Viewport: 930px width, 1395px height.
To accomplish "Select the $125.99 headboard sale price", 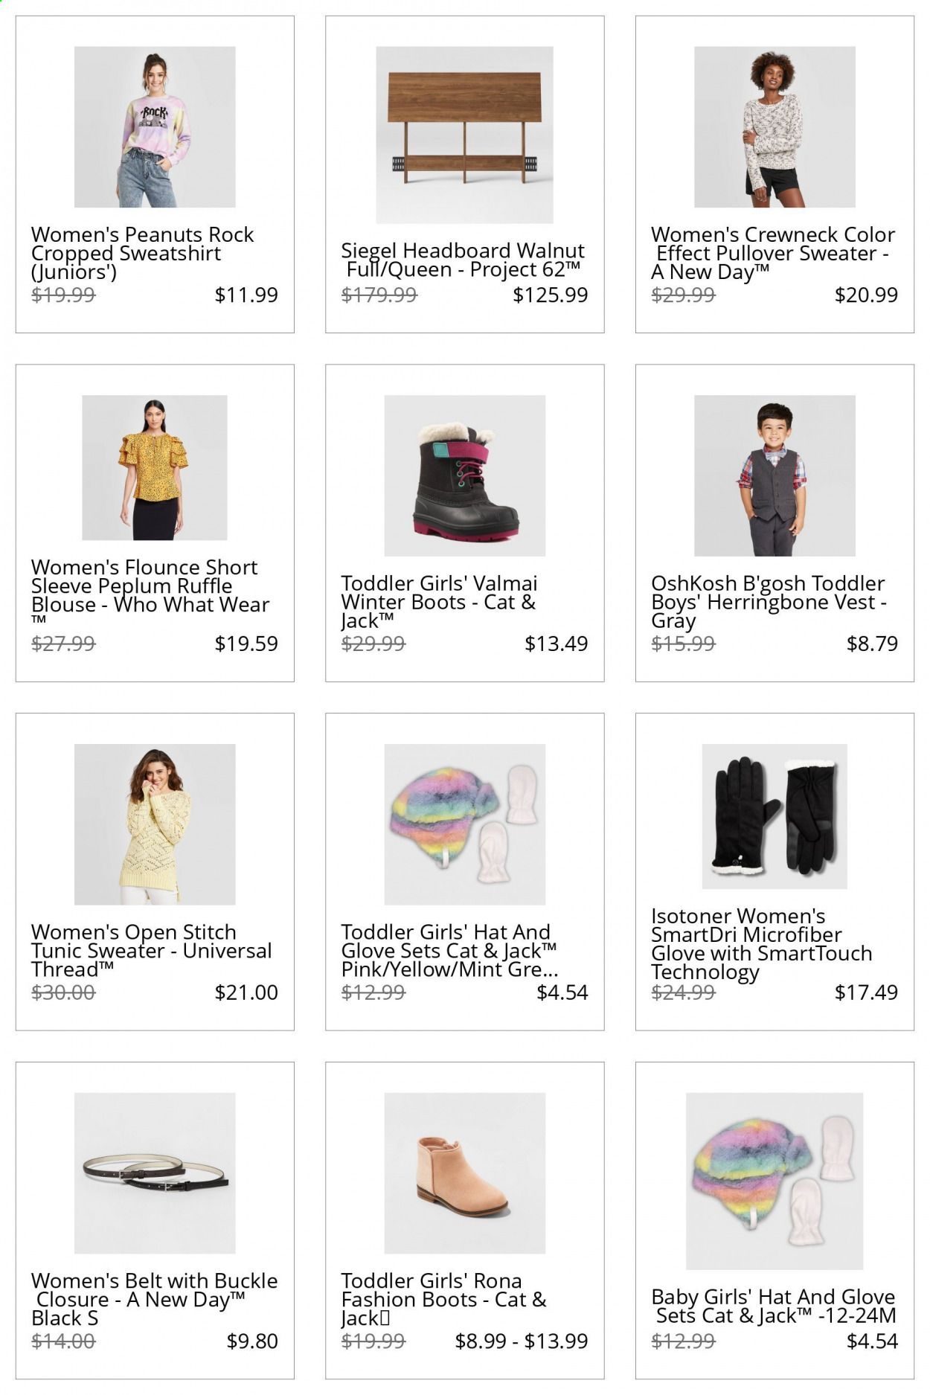I will pos(551,295).
